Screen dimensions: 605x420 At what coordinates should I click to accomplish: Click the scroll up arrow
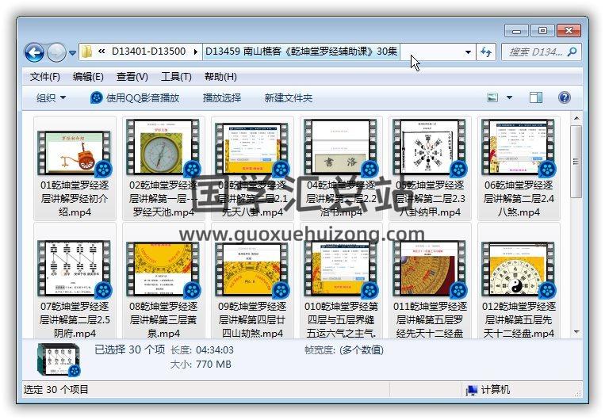coord(576,118)
